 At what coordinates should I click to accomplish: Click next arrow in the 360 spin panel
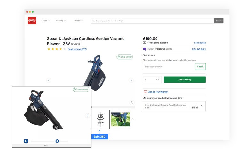[x=87, y=116]
